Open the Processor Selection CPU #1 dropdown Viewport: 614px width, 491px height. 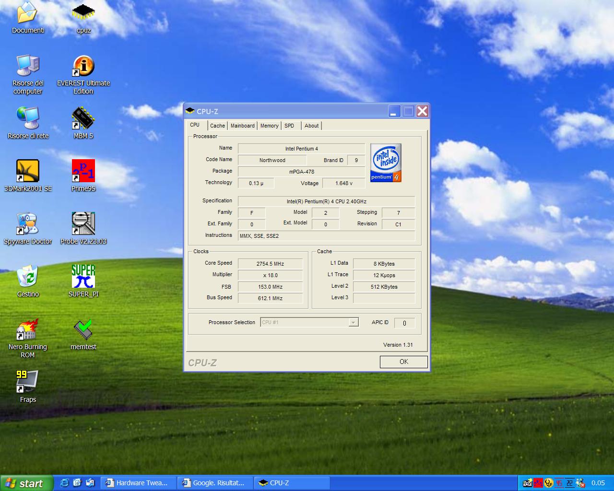309,322
